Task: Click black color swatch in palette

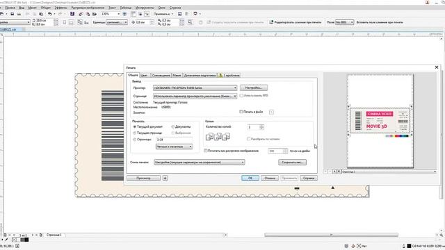Action: tap(26, 240)
